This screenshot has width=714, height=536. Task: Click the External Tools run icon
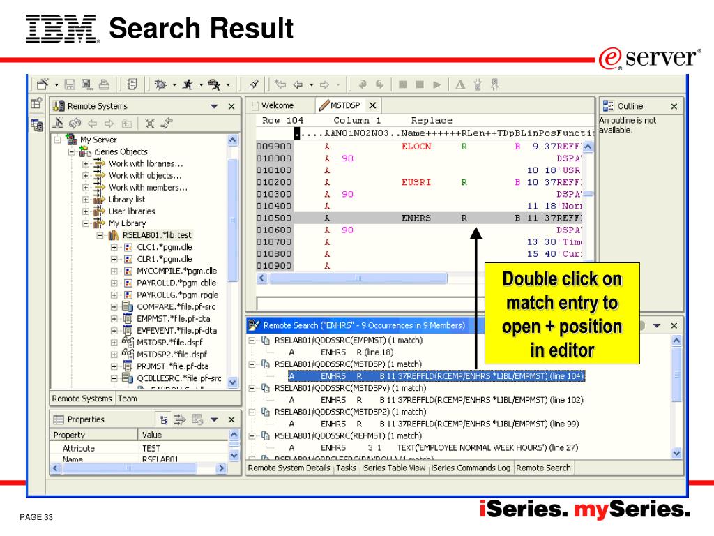coord(215,84)
